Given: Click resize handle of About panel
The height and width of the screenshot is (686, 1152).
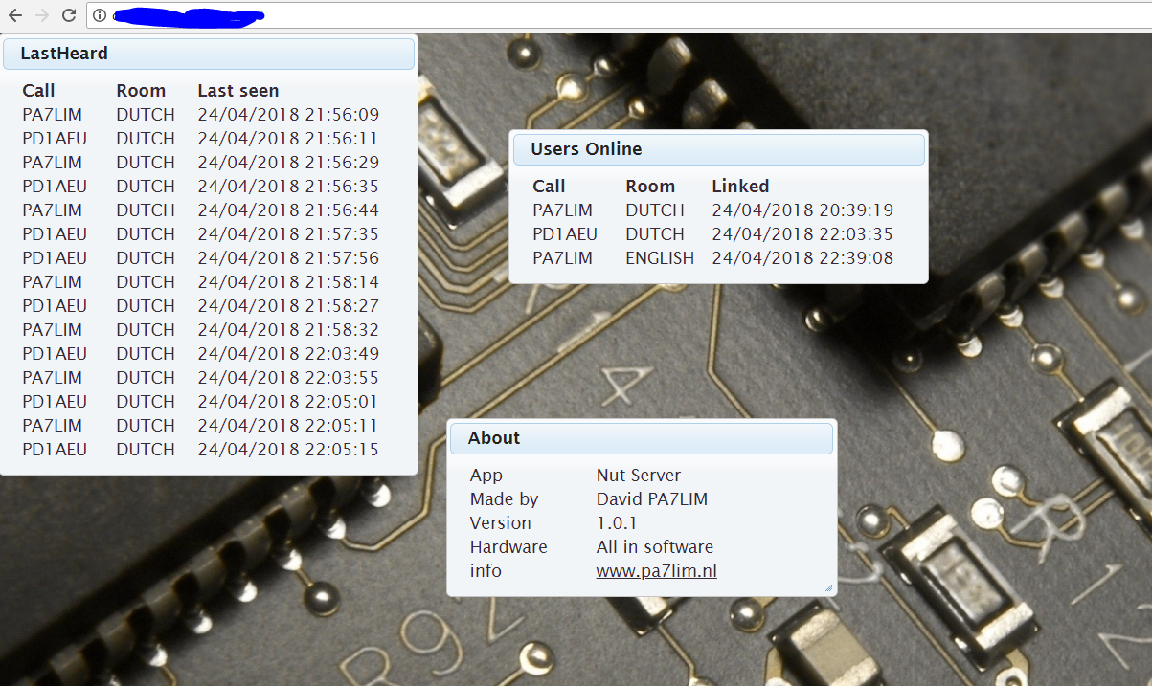Looking at the screenshot, I should click(828, 587).
